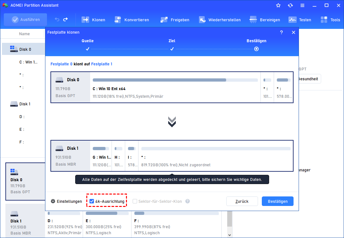Toggle the Sektor-für-Sektor-Klon checkbox
The height and width of the screenshot is (238, 344).
(x=135, y=201)
